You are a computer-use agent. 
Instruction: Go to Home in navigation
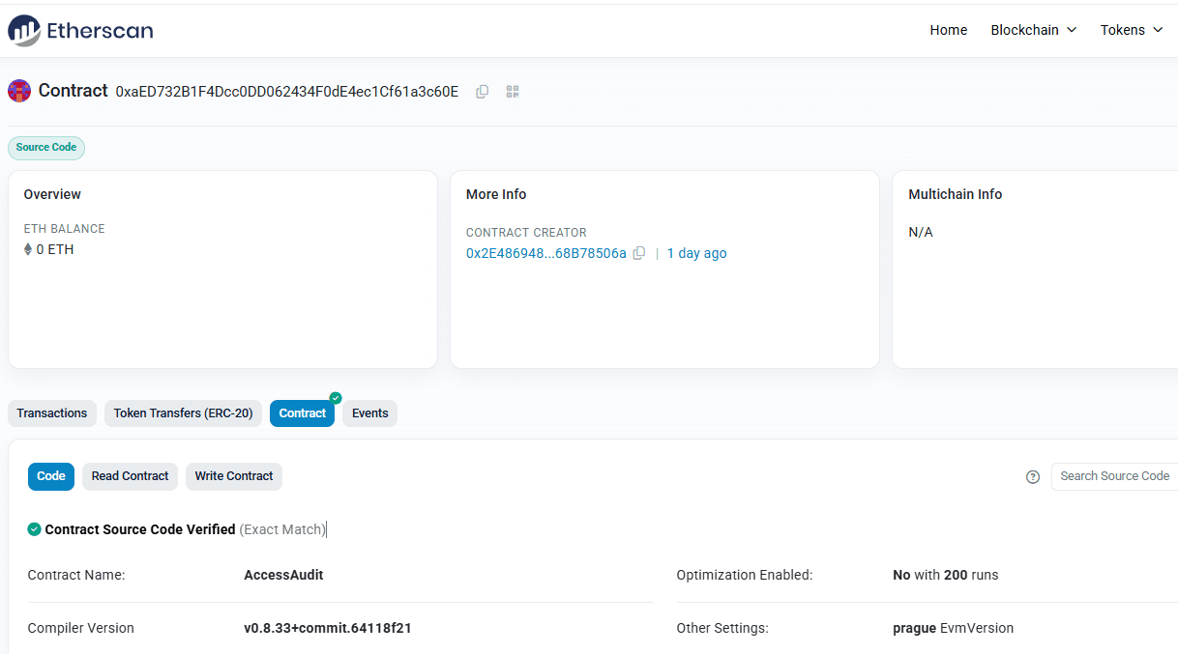point(949,30)
